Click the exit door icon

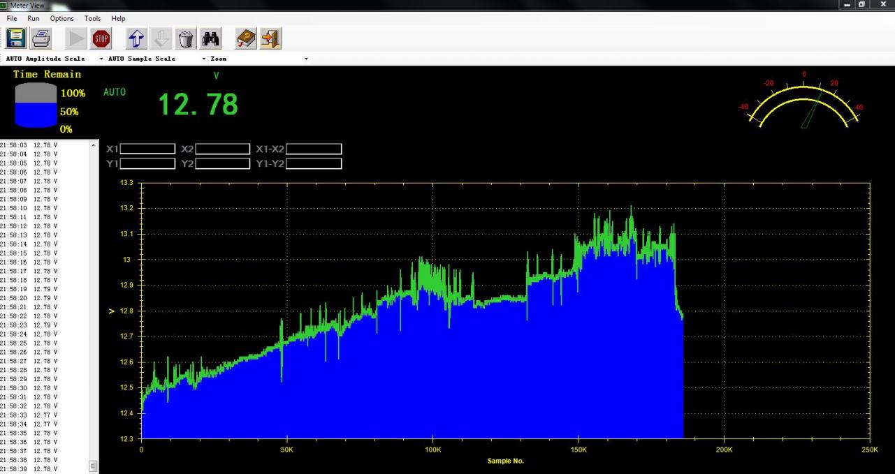271,38
